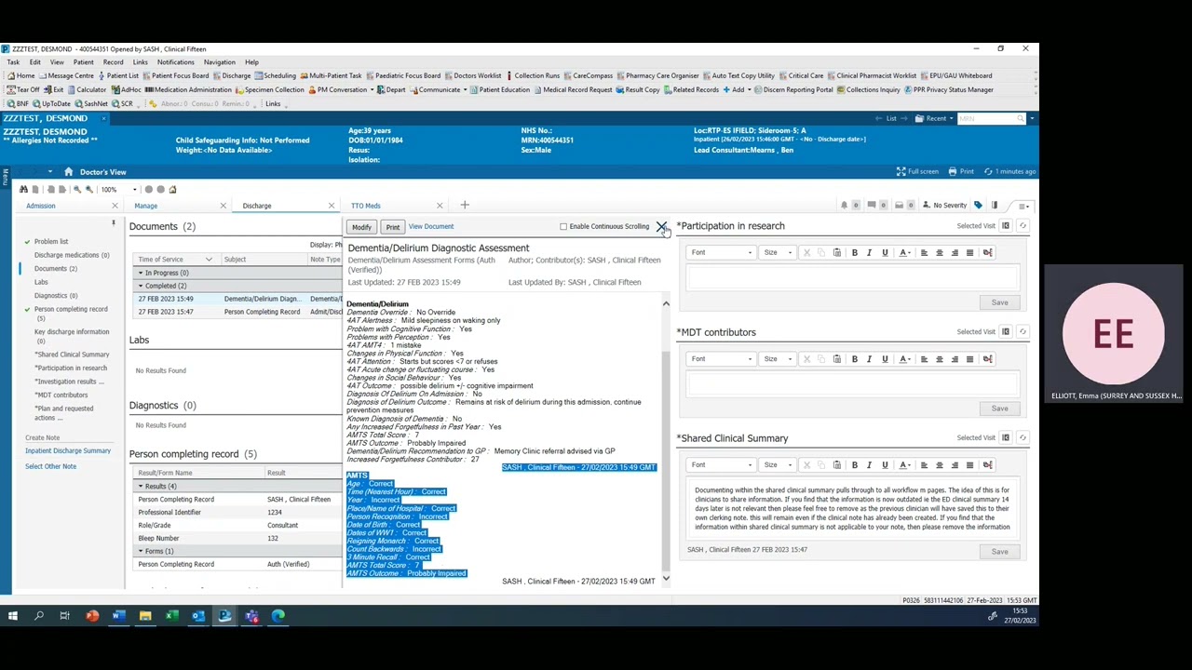This screenshot has height=670, width=1192.
Task: Collapse the Results (4) group
Action: pos(141,486)
